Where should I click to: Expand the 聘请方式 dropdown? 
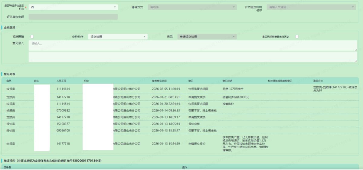point(192,7)
